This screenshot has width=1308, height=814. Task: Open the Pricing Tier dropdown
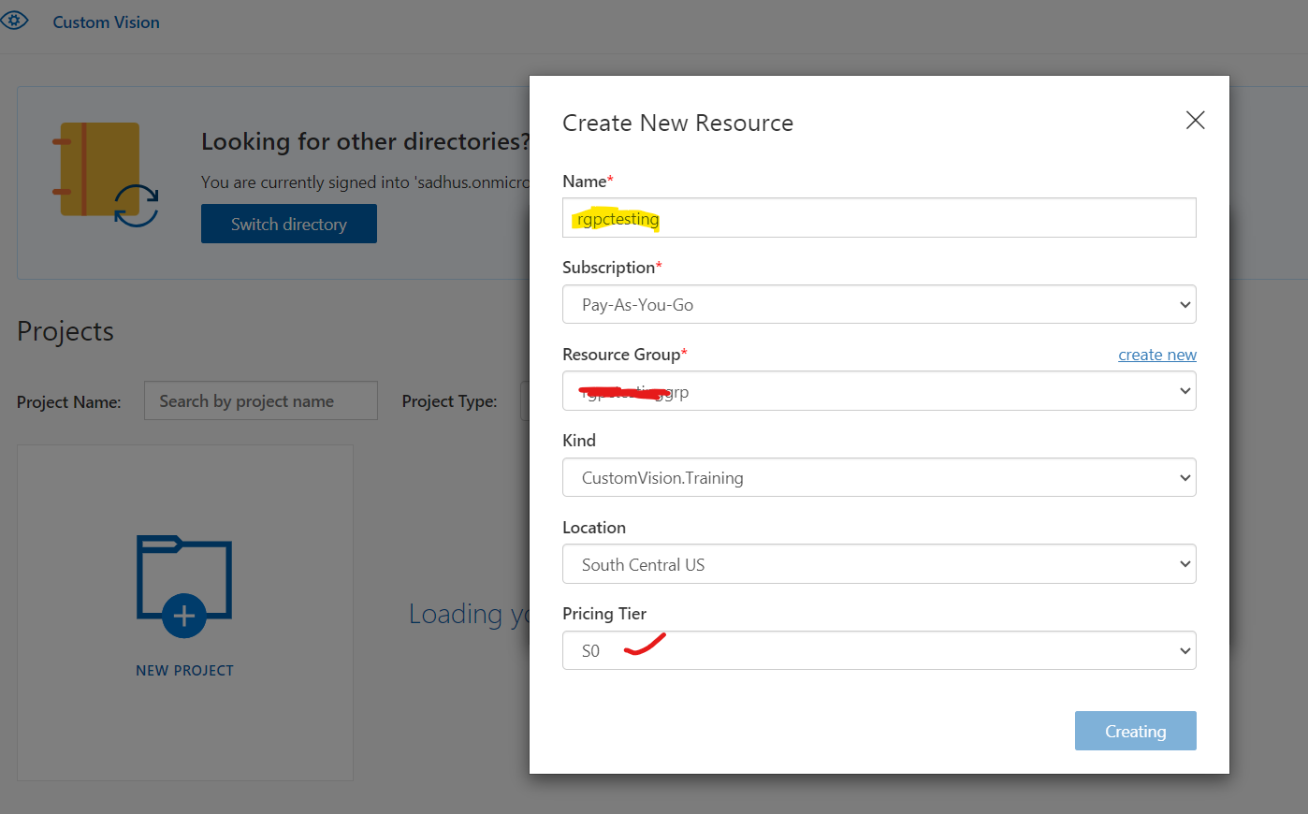pos(879,650)
